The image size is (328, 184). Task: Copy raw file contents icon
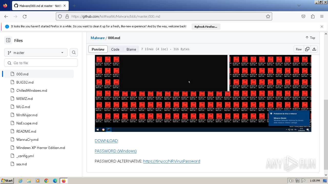(x=307, y=49)
